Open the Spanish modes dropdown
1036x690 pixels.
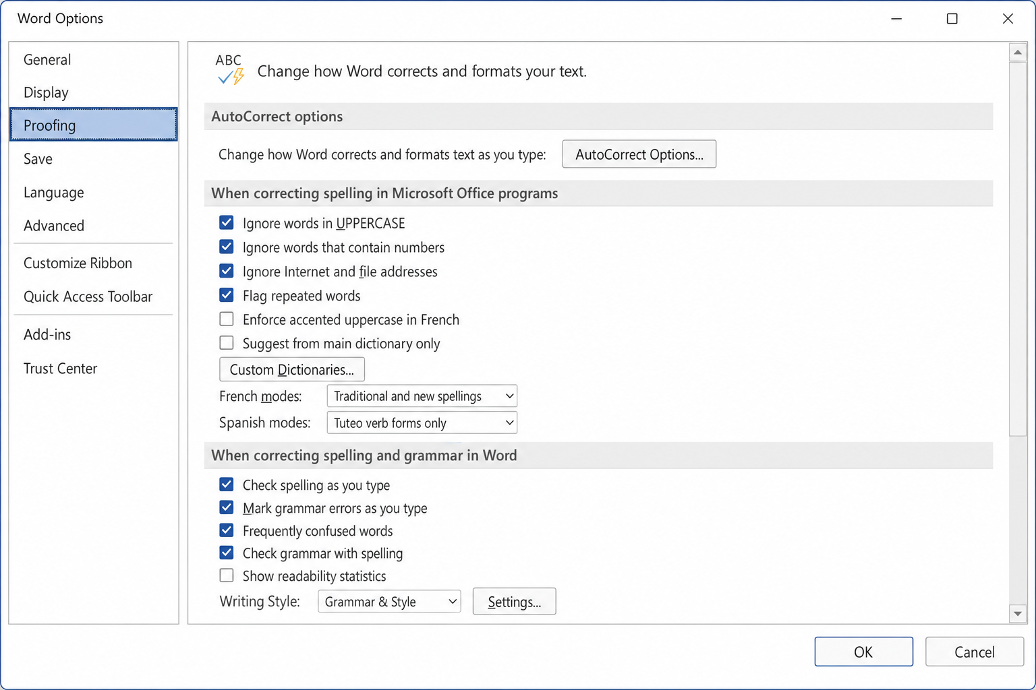(x=422, y=423)
